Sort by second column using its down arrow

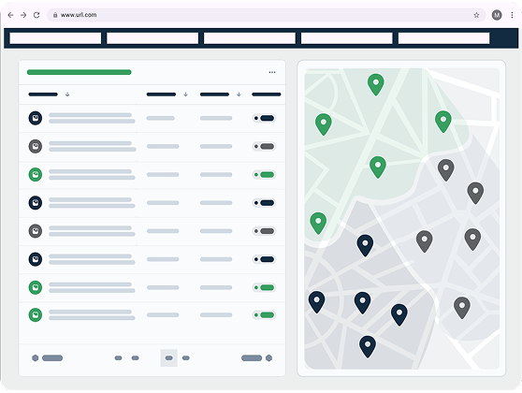[186, 95]
